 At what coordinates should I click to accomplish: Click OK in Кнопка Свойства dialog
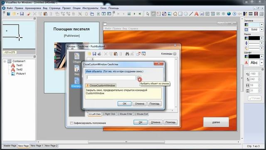140,122
